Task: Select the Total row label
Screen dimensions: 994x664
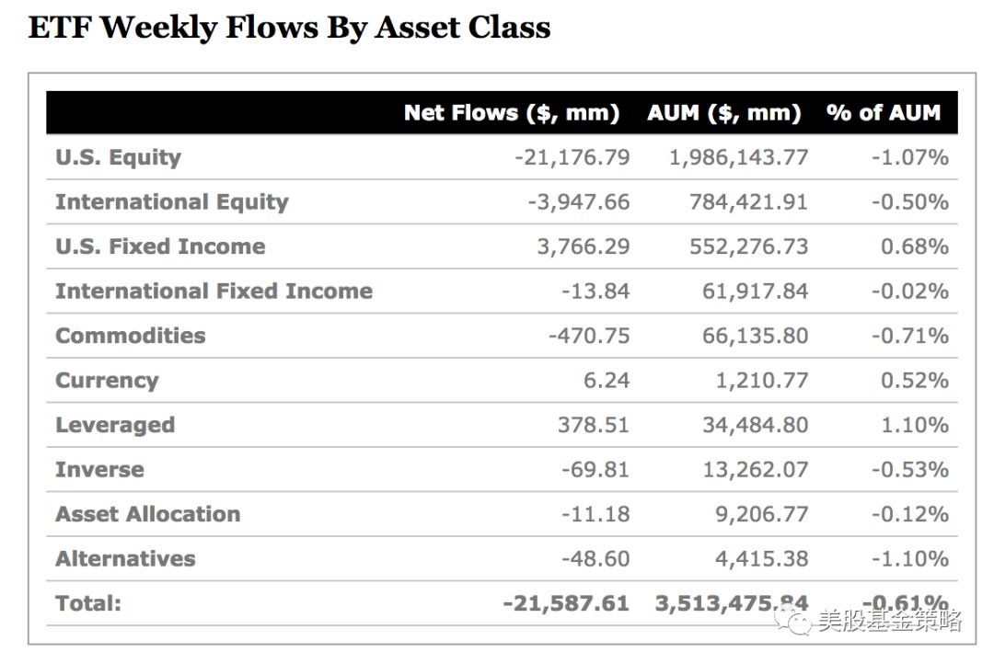Action: [x=88, y=603]
